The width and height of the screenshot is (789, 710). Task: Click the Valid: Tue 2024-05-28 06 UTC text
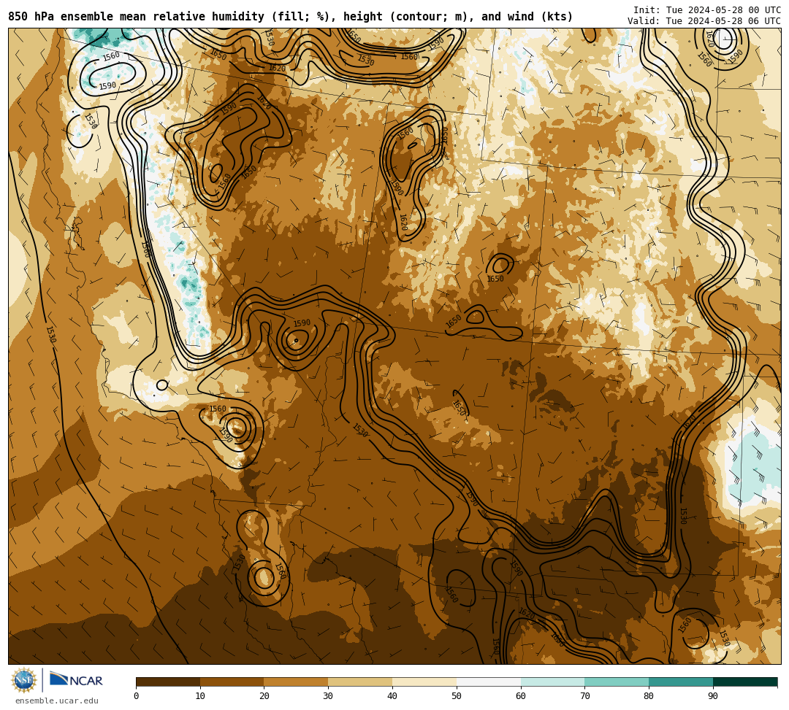pos(704,21)
